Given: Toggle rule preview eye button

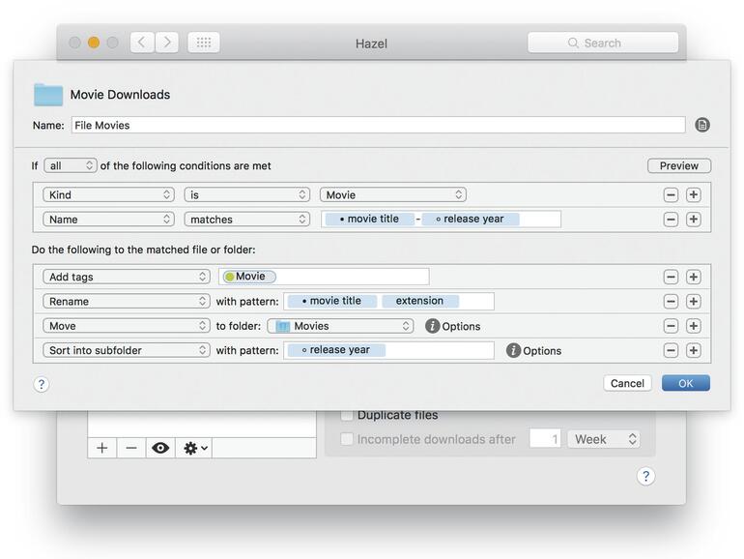Looking at the screenshot, I should pyautogui.click(x=160, y=448).
